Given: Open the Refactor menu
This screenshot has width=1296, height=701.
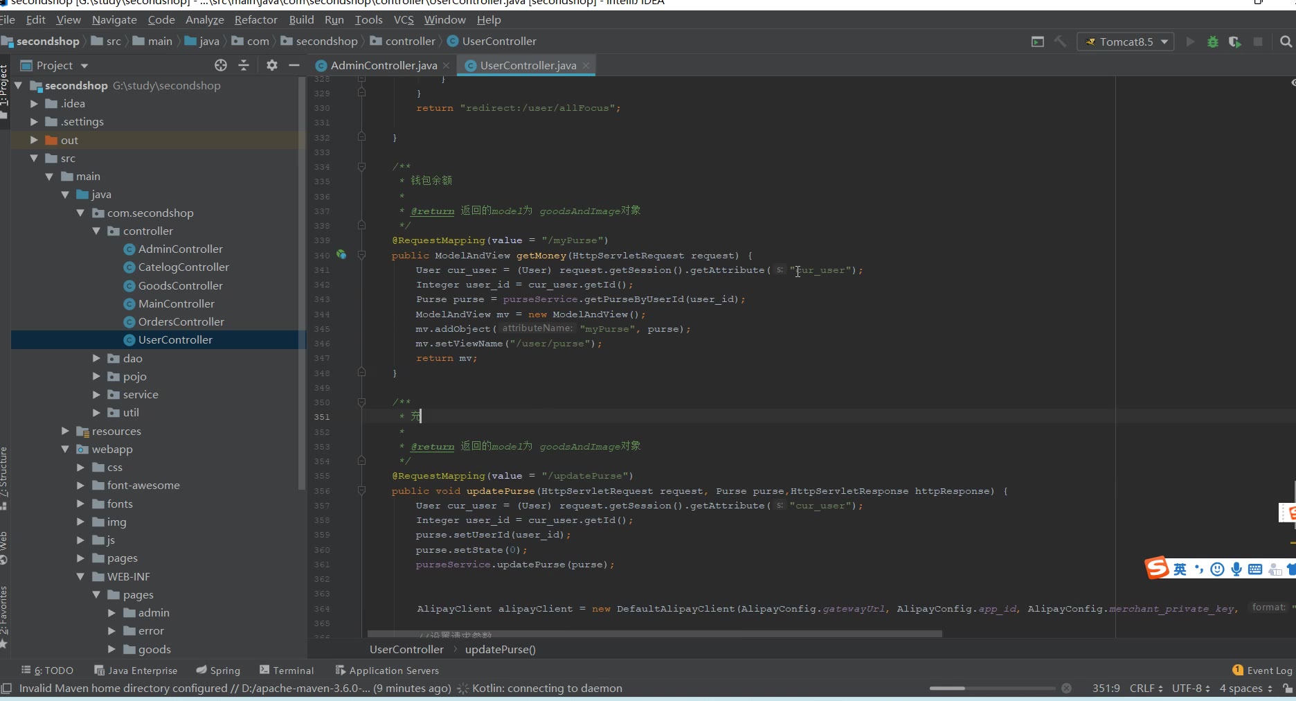Looking at the screenshot, I should tap(255, 20).
